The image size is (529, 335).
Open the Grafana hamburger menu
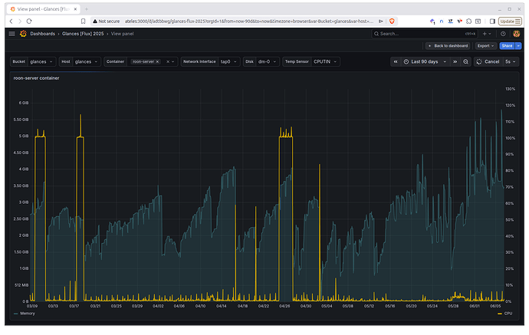coord(11,34)
